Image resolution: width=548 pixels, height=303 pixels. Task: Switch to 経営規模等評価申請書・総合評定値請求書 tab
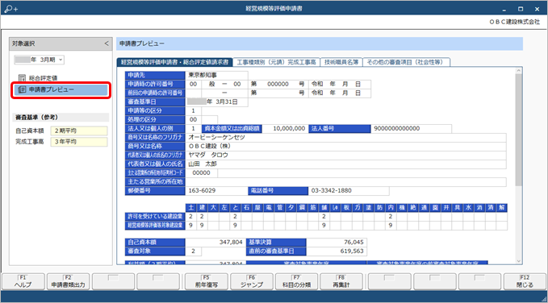pos(174,62)
